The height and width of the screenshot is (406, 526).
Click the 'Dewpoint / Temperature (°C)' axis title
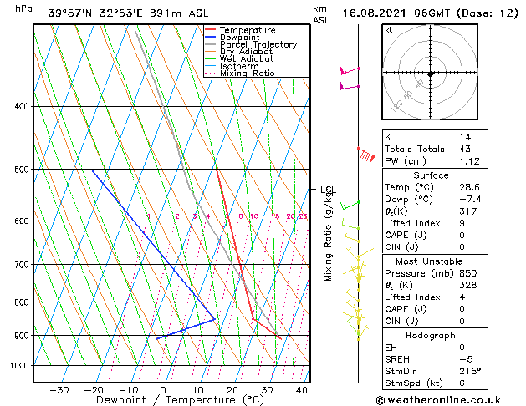pos(180,400)
